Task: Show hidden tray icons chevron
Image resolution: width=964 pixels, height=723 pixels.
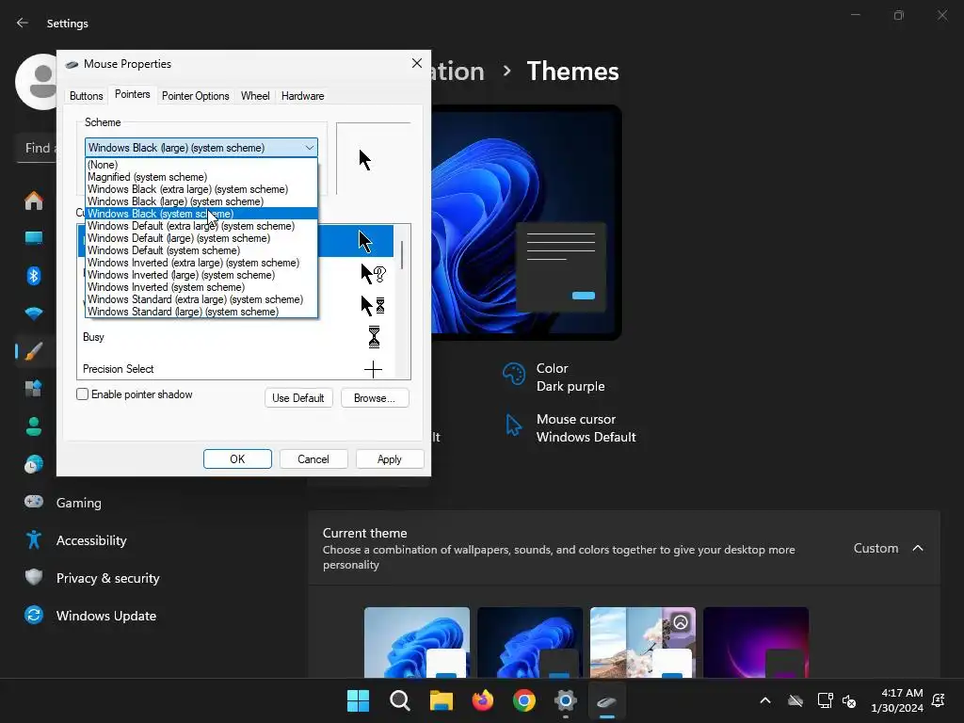Action: tap(765, 700)
